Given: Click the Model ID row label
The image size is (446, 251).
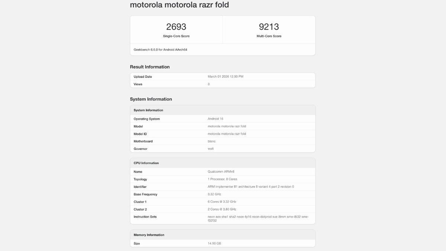Looking at the screenshot, I should (x=141, y=134).
